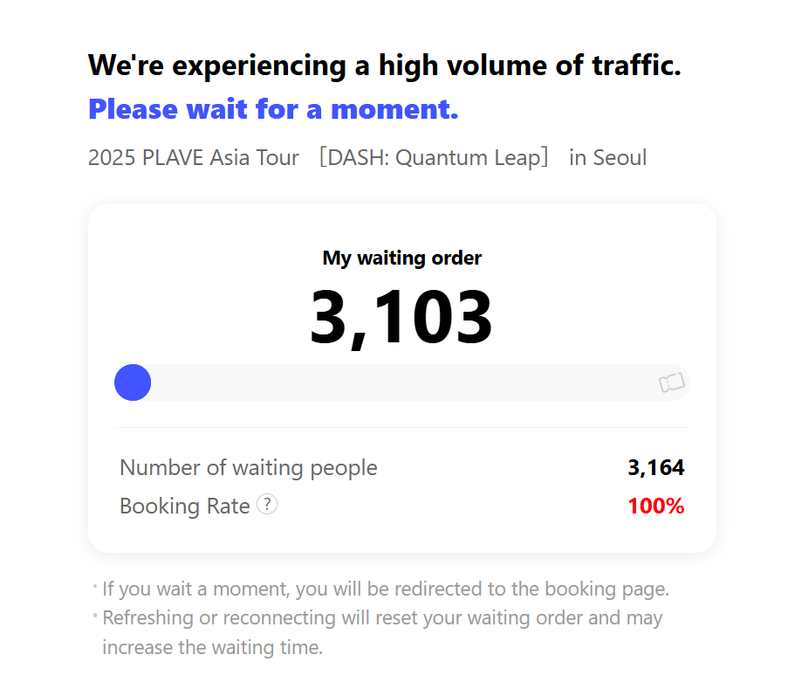Click the DASH: Quantum Leap text

pyautogui.click(x=434, y=157)
